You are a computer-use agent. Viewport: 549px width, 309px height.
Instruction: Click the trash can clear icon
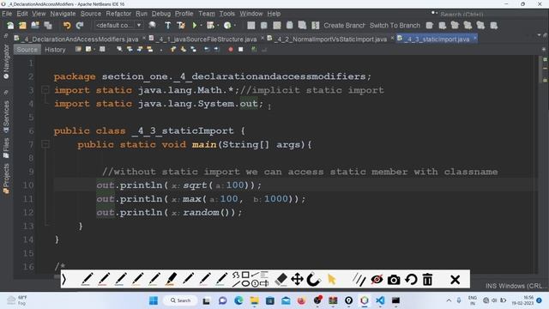[x=427, y=279]
